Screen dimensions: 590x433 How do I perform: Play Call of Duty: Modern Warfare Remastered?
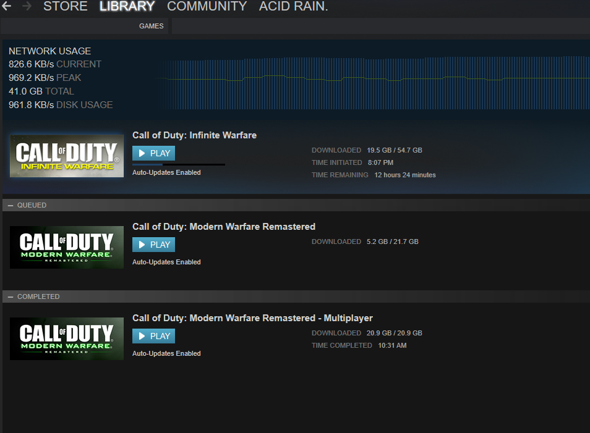coord(153,245)
